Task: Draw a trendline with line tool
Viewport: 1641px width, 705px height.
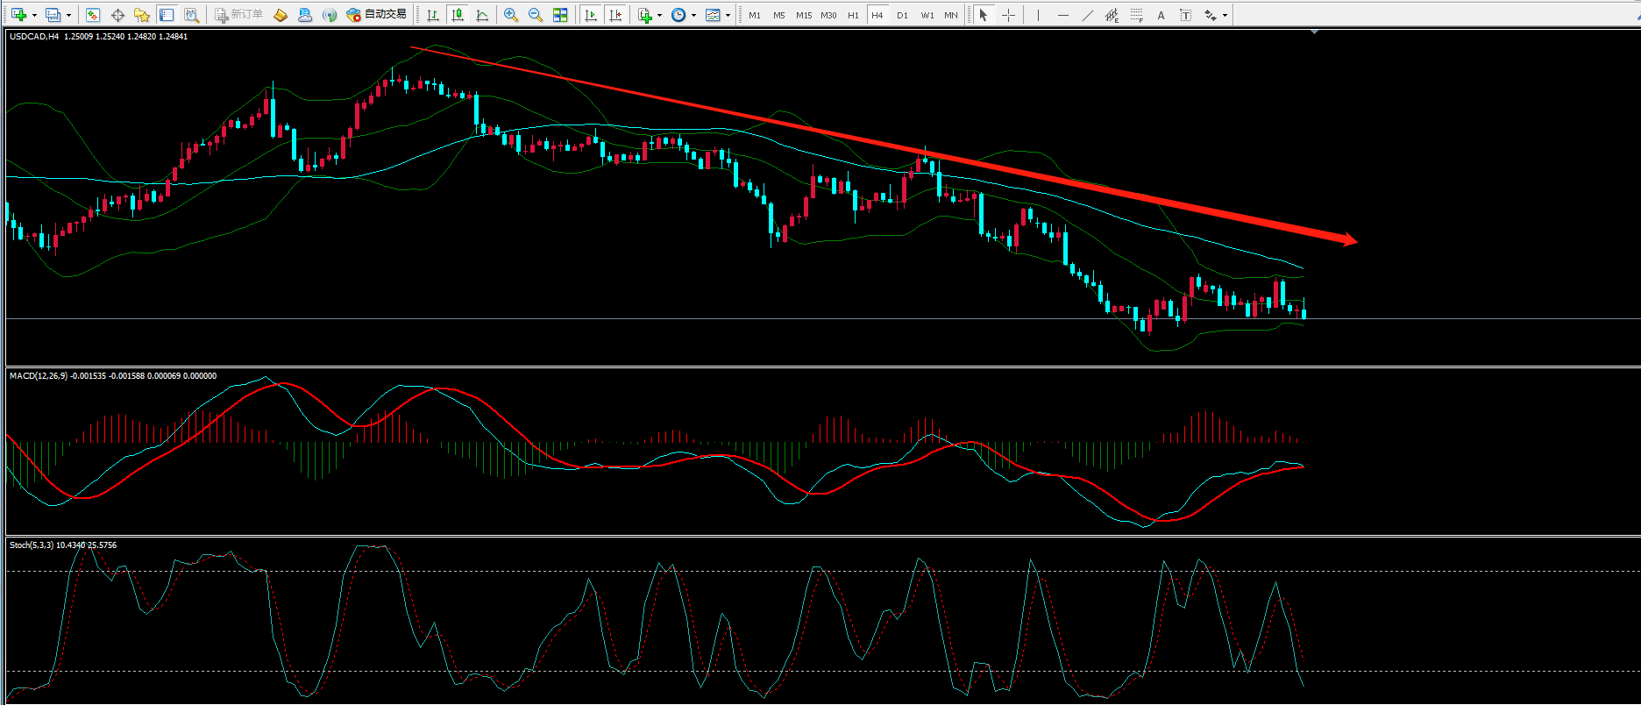Action: point(1088,15)
